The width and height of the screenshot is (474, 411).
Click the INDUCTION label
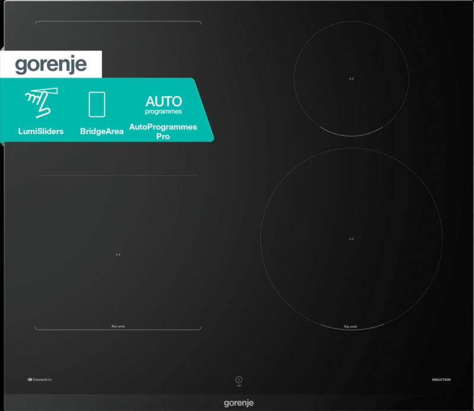pos(441,380)
